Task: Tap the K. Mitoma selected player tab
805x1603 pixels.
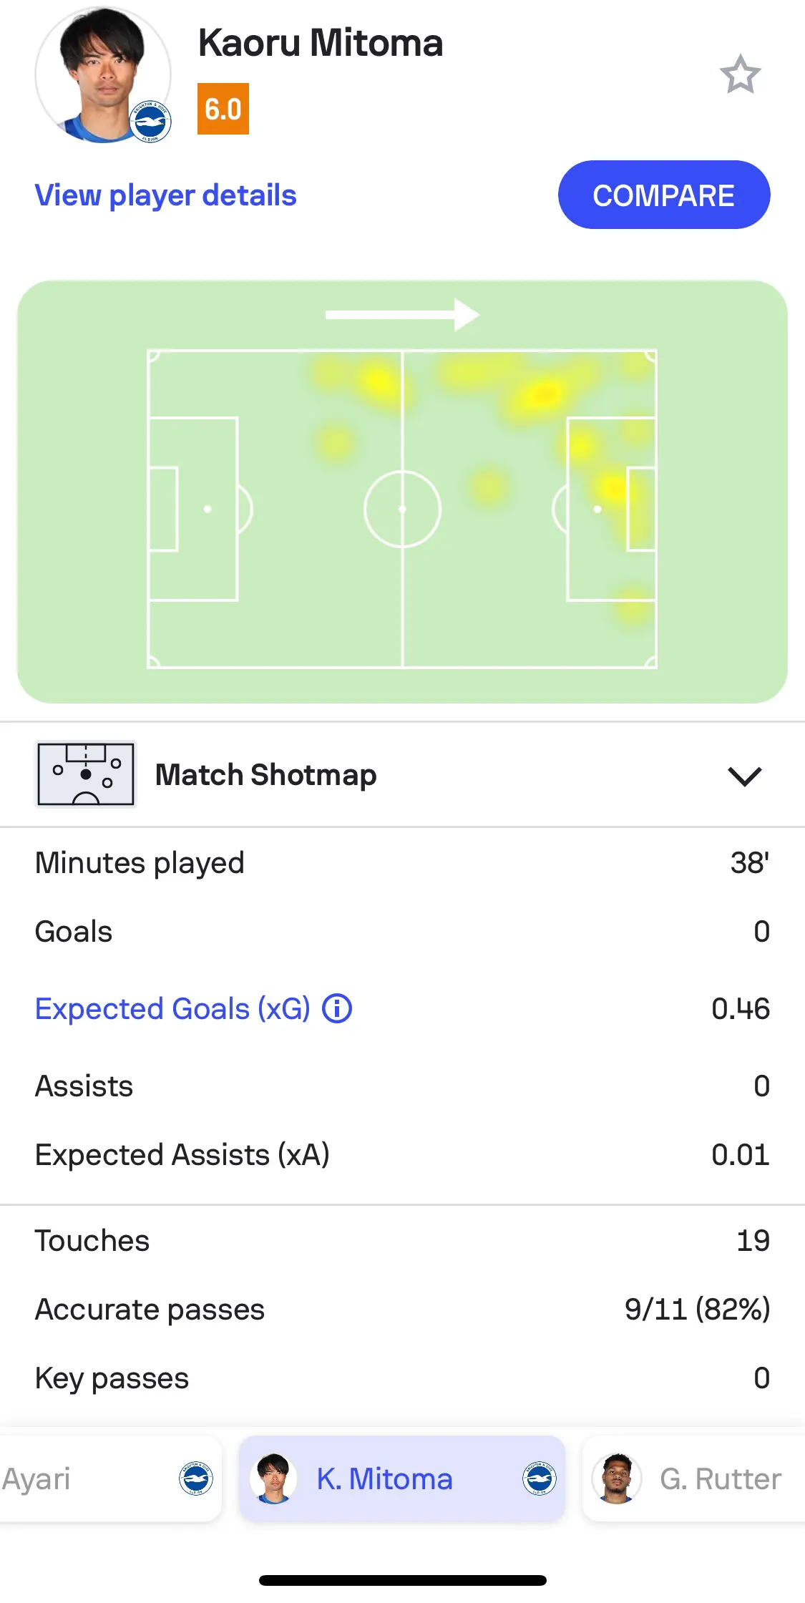Action: (402, 1478)
